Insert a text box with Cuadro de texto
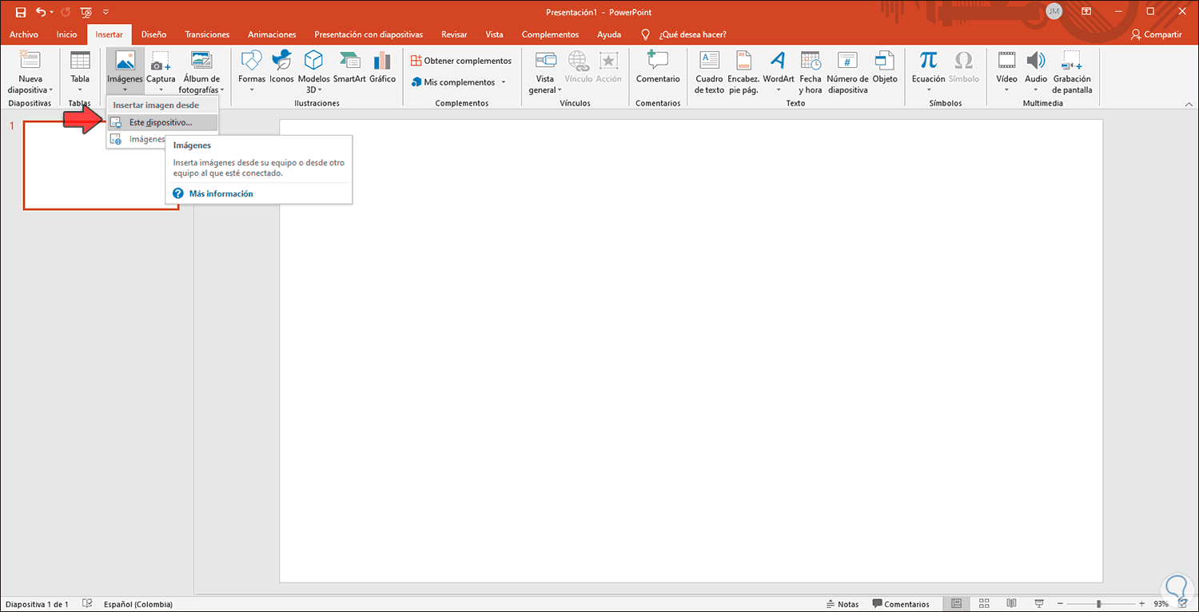This screenshot has width=1199, height=612. pos(709,62)
